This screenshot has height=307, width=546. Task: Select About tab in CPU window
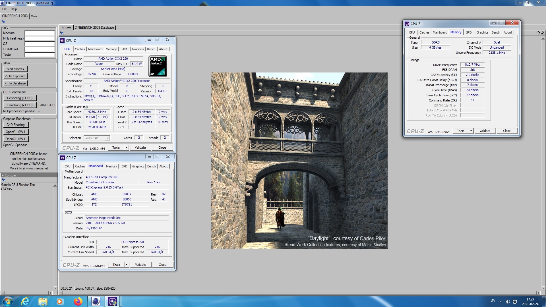tap(163, 49)
